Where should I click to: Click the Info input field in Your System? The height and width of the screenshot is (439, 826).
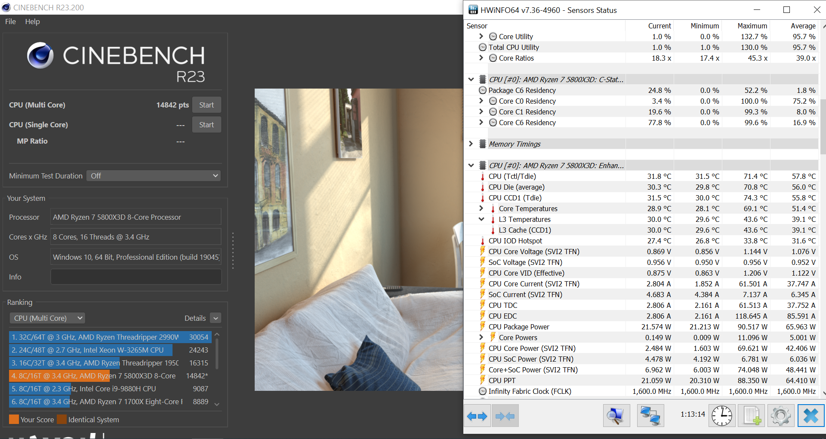tap(136, 277)
